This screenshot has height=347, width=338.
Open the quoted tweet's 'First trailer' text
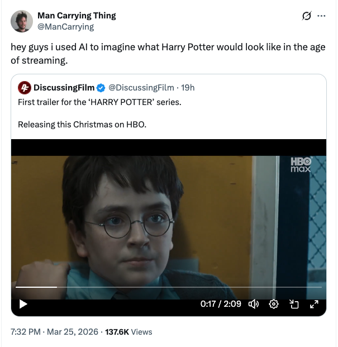point(99,102)
